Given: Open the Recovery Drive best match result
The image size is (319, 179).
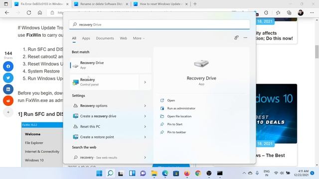Looking at the screenshot, I should point(111,65).
